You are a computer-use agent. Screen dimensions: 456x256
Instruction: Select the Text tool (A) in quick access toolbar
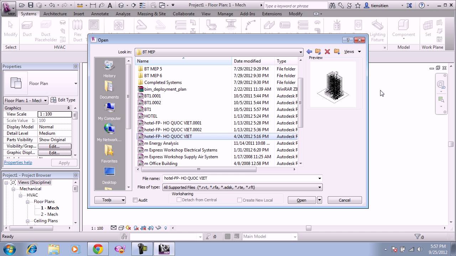click(x=110, y=5)
